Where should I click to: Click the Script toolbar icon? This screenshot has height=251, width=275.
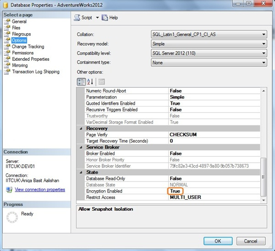[77, 18]
